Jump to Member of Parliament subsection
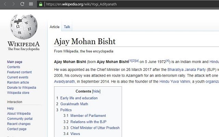This screenshot has width=219, height=137. click(88, 116)
